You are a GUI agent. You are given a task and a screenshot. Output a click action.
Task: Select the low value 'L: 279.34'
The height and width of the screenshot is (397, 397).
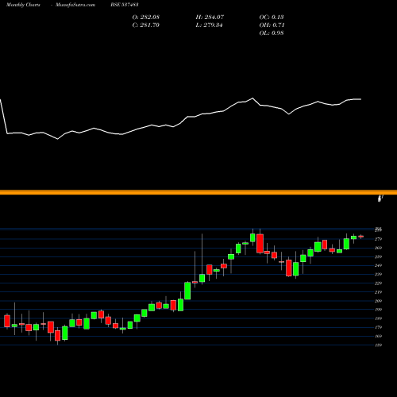pos(210,25)
